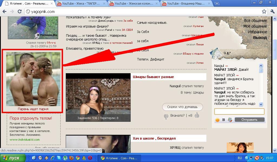Open post title Шмары бывают разные
Screen dimensions: 277x162
[153, 77]
